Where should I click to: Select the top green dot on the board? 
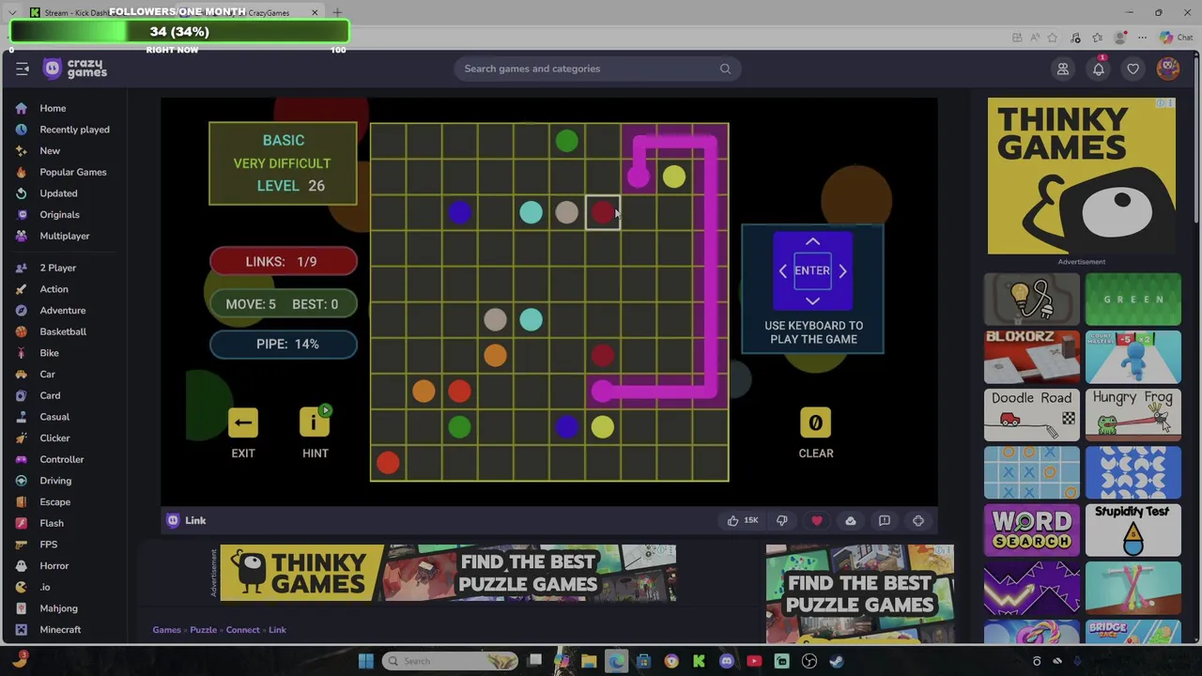tap(566, 141)
